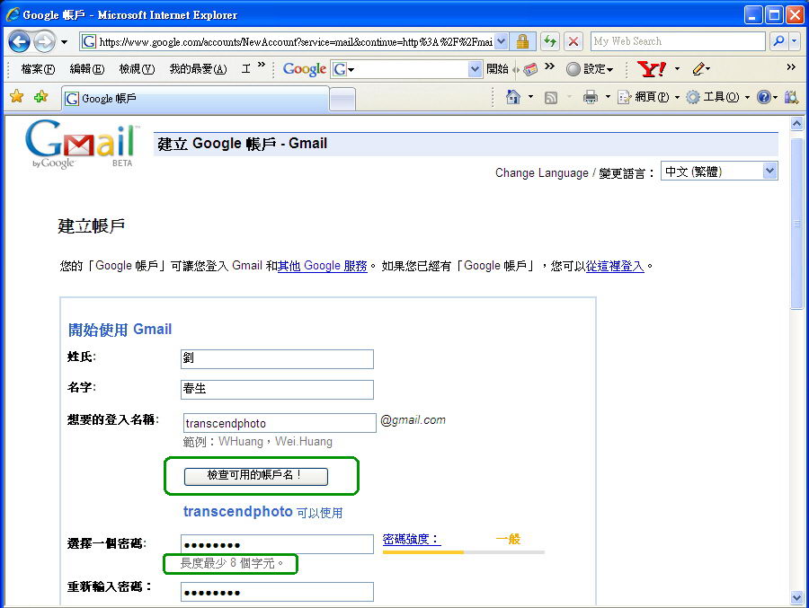This screenshot has width=809, height=608.
Task: Open the search provider dropdown arrow
Action: coord(795,41)
